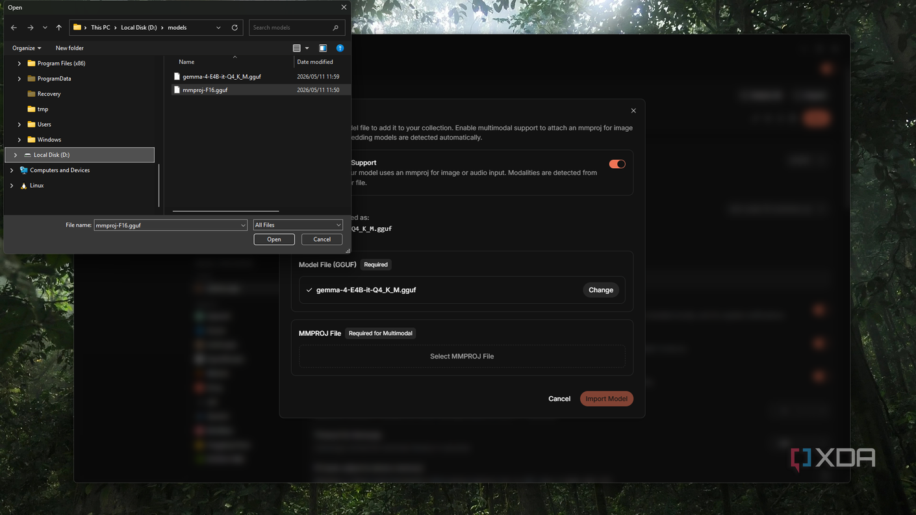Image resolution: width=916 pixels, height=515 pixels.
Task: Click Change next to the gemma model file
Action: click(601, 290)
